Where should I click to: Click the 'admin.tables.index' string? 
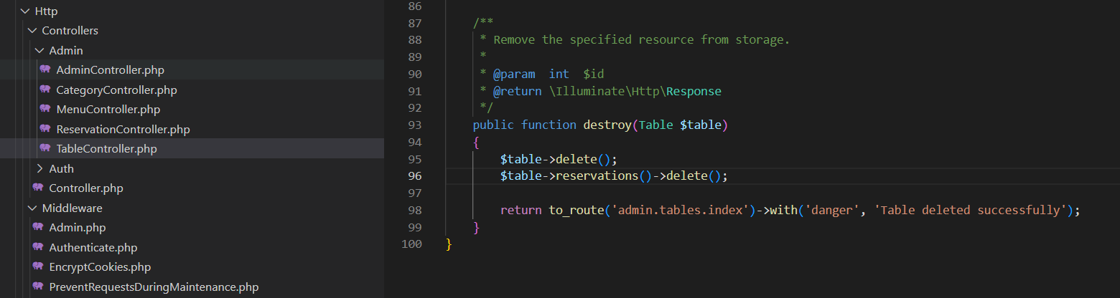680,210
